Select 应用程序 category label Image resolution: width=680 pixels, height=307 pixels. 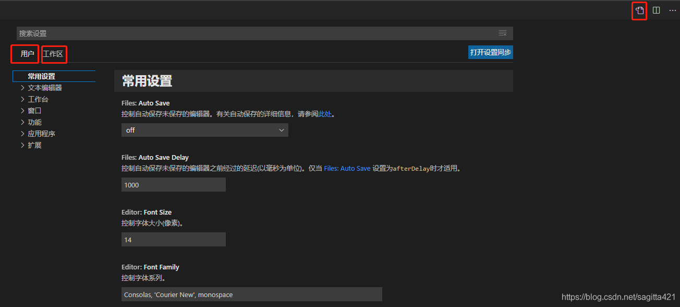pos(41,134)
